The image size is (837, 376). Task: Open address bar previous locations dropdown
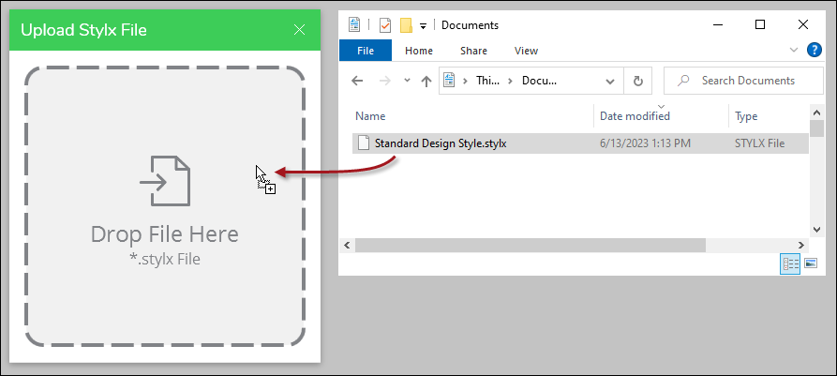tap(609, 82)
